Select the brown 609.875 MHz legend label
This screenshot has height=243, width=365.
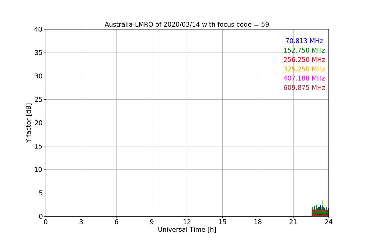pyautogui.click(x=304, y=88)
